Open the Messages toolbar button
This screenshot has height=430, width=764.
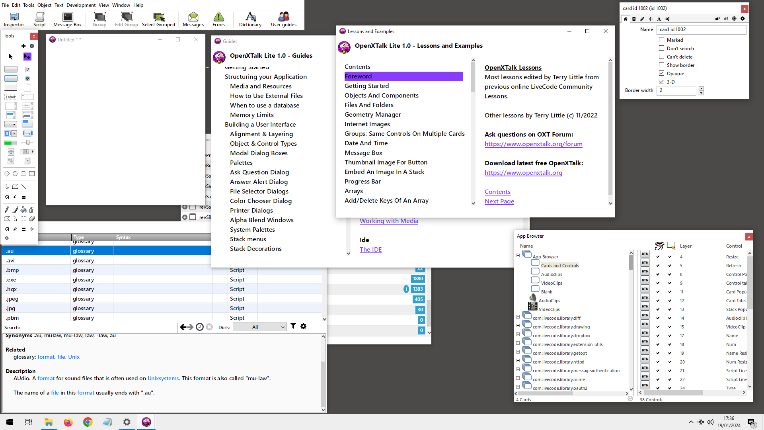tap(193, 19)
